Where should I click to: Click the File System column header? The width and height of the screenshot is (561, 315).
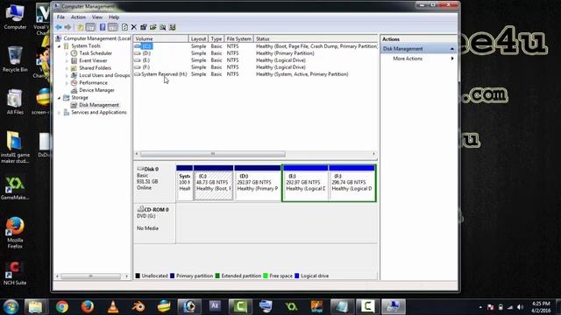[239, 38]
